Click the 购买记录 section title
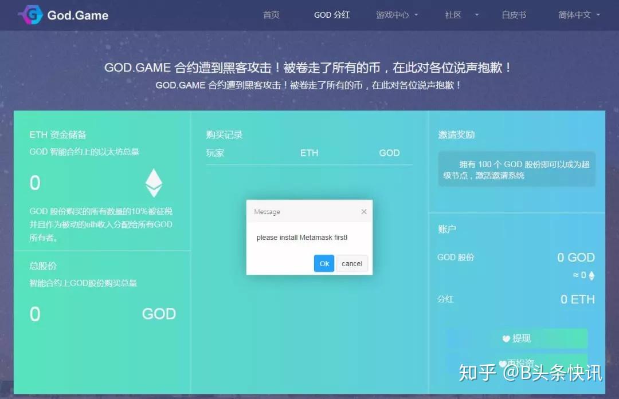Viewport: 619px width, 399px height. (x=224, y=135)
